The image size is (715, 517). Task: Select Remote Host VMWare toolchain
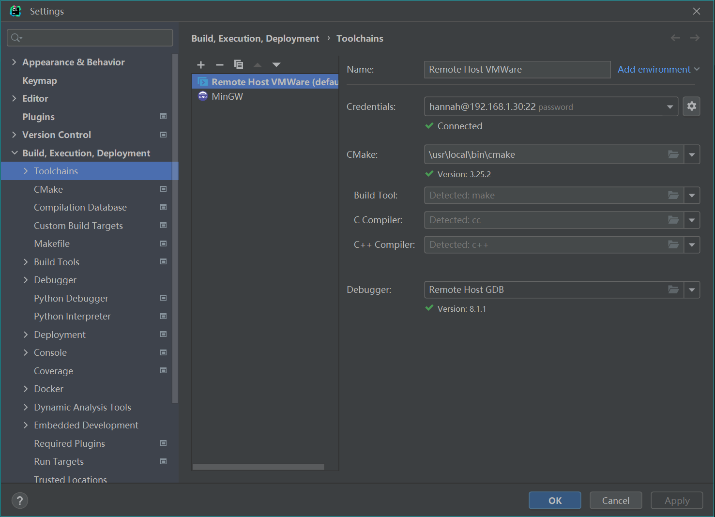pyautogui.click(x=265, y=82)
